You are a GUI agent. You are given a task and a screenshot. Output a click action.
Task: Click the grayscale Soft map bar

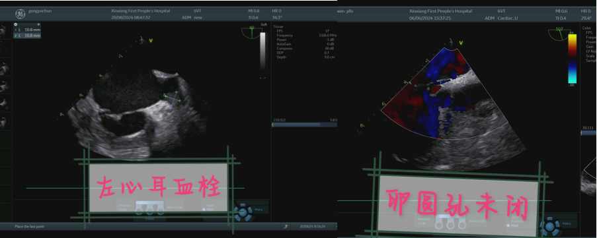click(x=262, y=51)
